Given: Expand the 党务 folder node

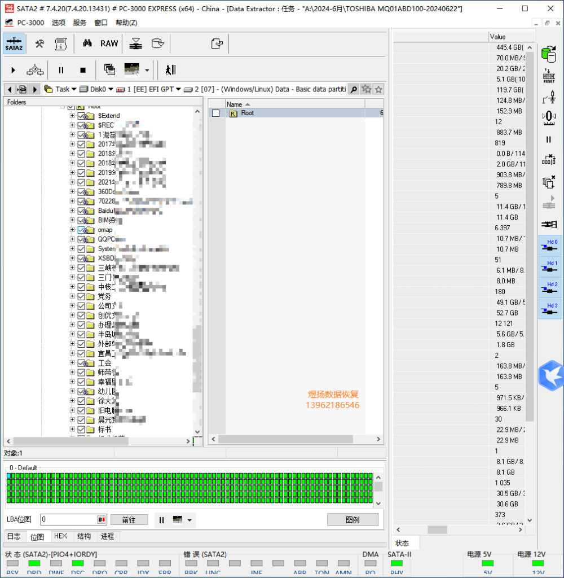Looking at the screenshot, I should [x=72, y=296].
